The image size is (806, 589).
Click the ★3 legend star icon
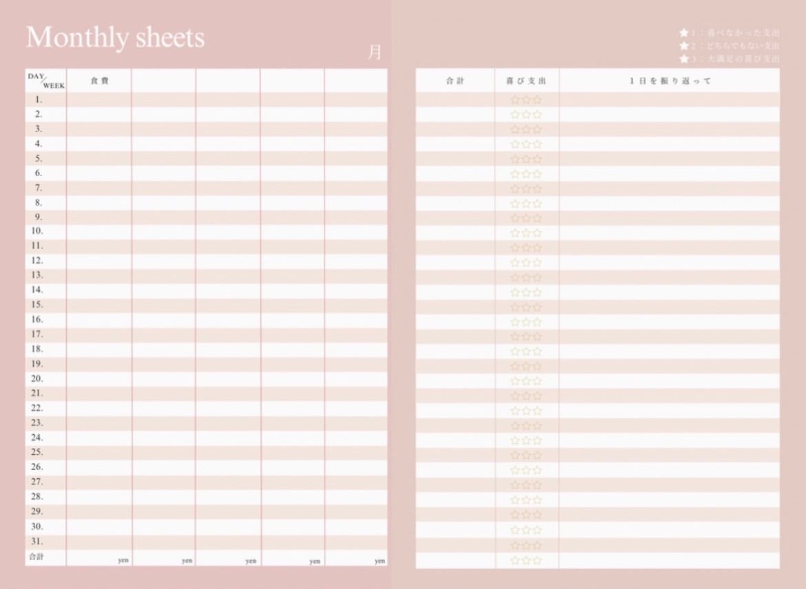pyautogui.click(x=683, y=58)
